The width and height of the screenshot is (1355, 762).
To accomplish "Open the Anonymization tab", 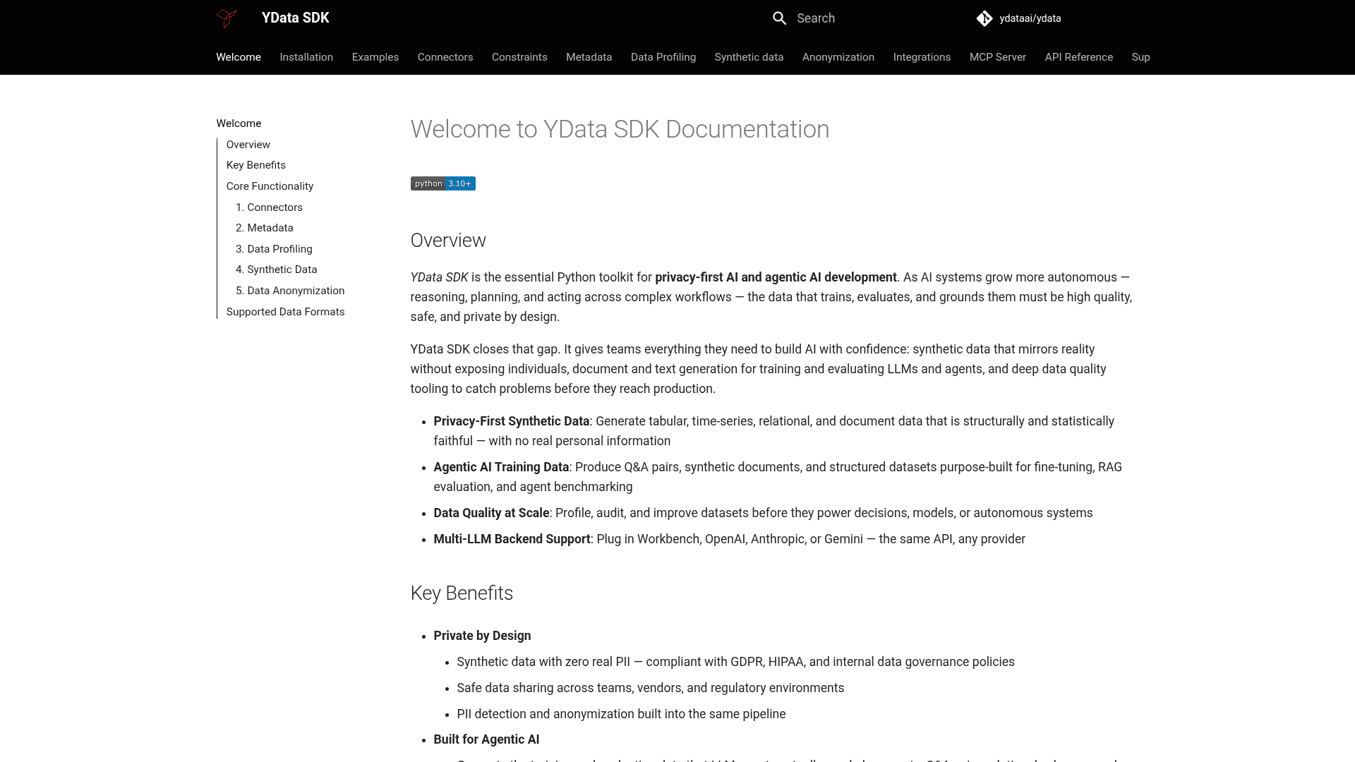I will [x=838, y=57].
